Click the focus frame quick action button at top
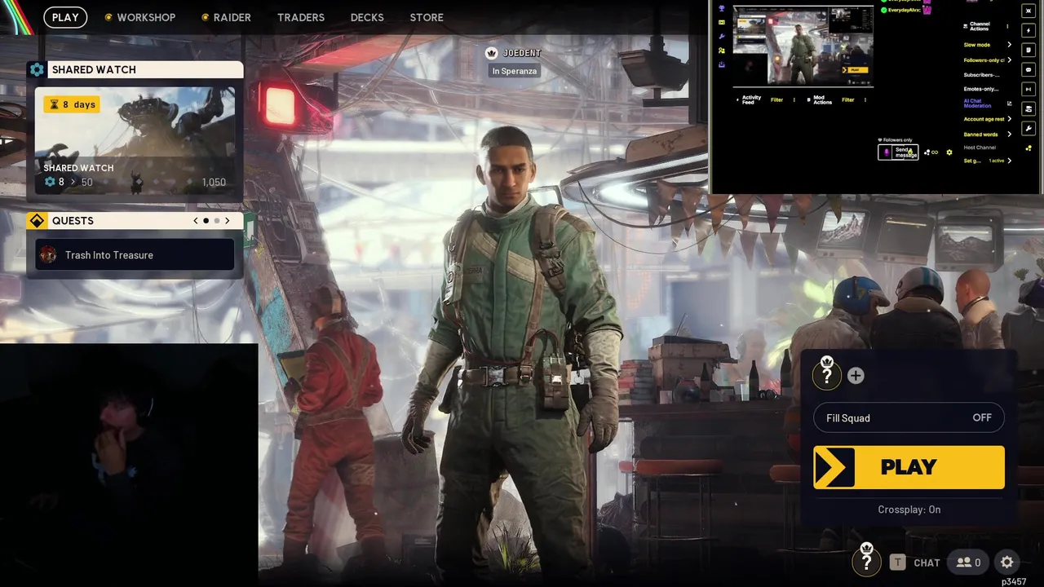Image resolution: width=1044 pixels, height=587 pixels. [1029, 11]
